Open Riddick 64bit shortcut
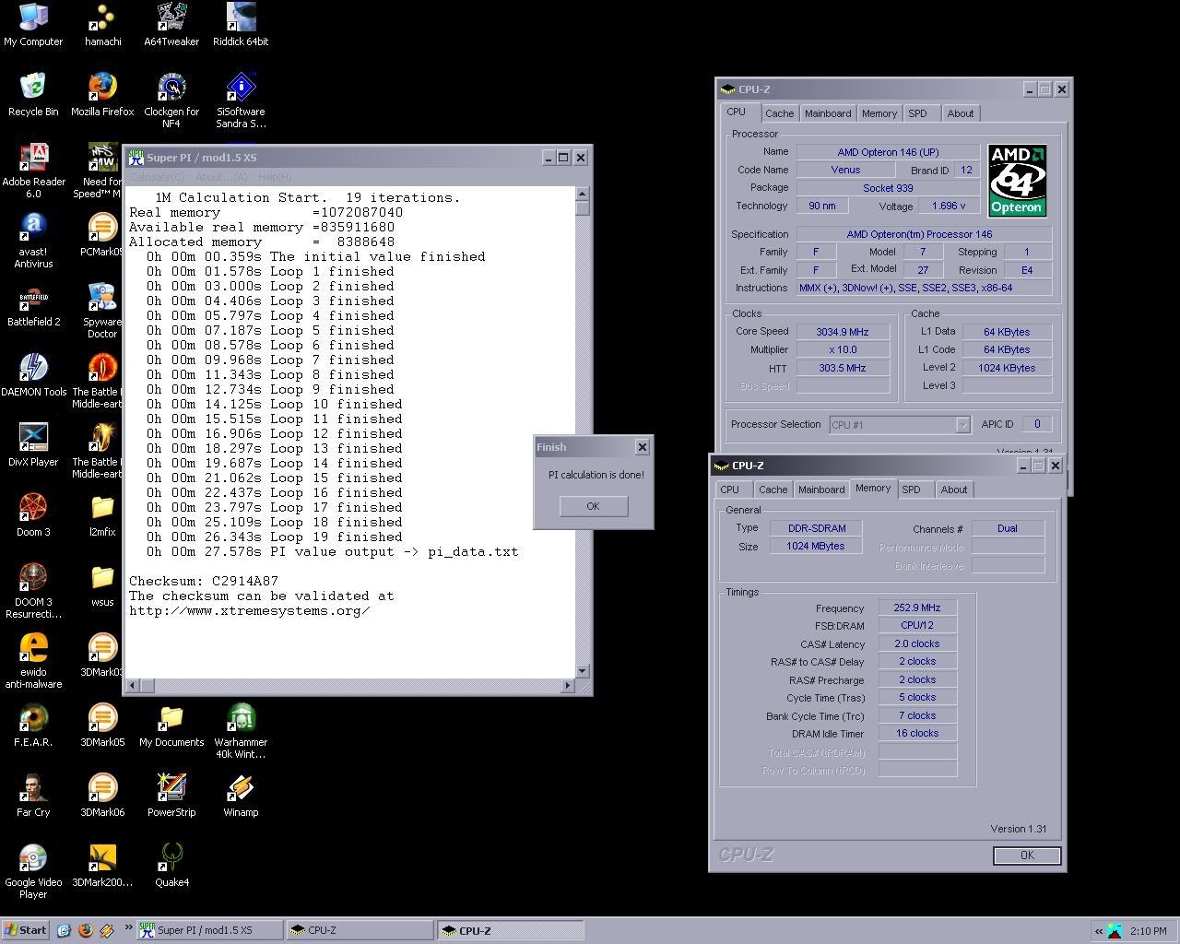1180x944 pixels. pyautogui.click(x=241, y=25)
